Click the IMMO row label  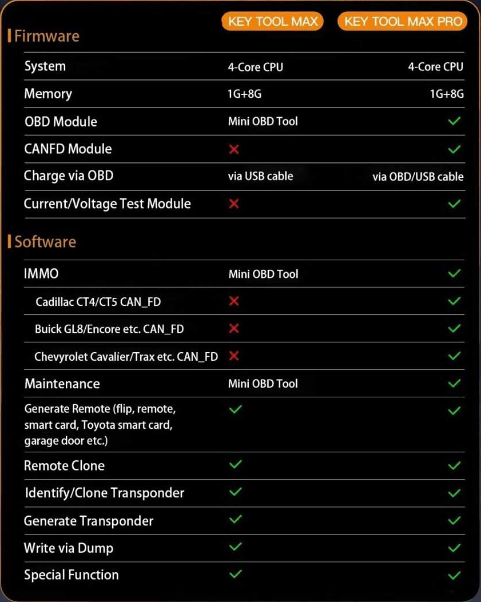(41, 273)
